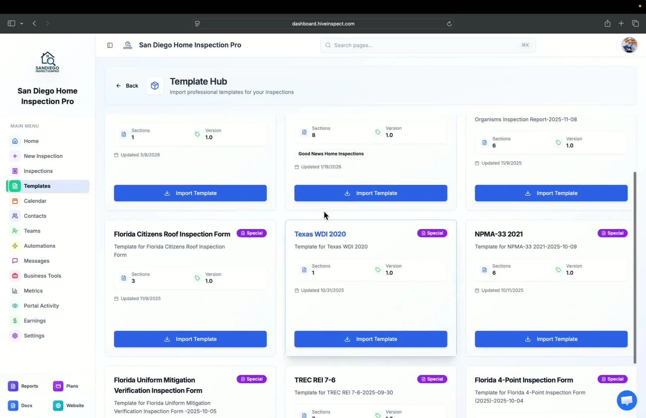Click the Florida Uniform Mitigation Verification title

point(158,385)
